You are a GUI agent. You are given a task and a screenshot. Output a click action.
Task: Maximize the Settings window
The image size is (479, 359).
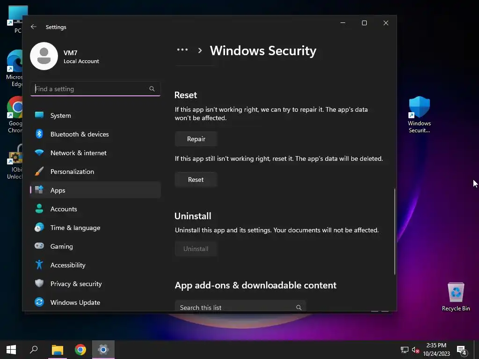364,23
